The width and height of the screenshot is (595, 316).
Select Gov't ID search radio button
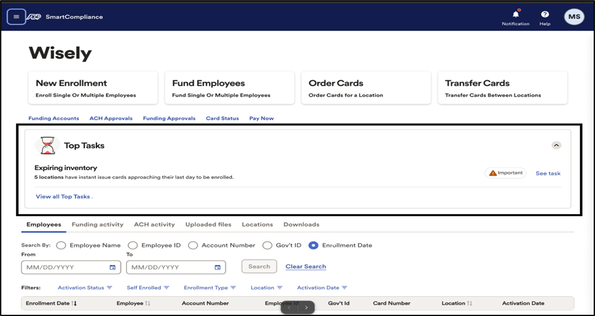(x=267, y=245)
